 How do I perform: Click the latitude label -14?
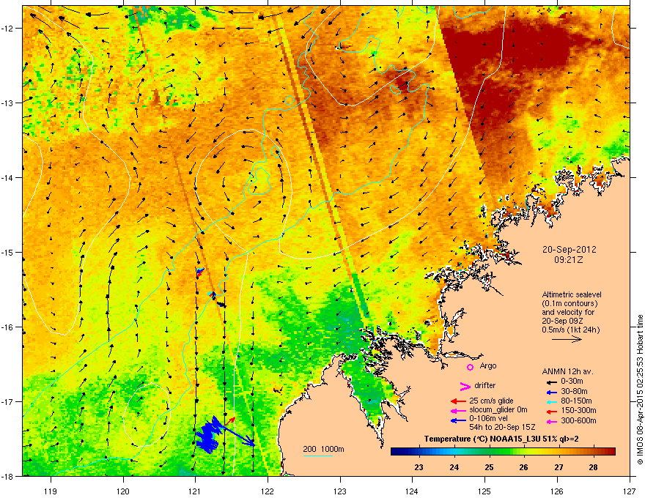7,177
